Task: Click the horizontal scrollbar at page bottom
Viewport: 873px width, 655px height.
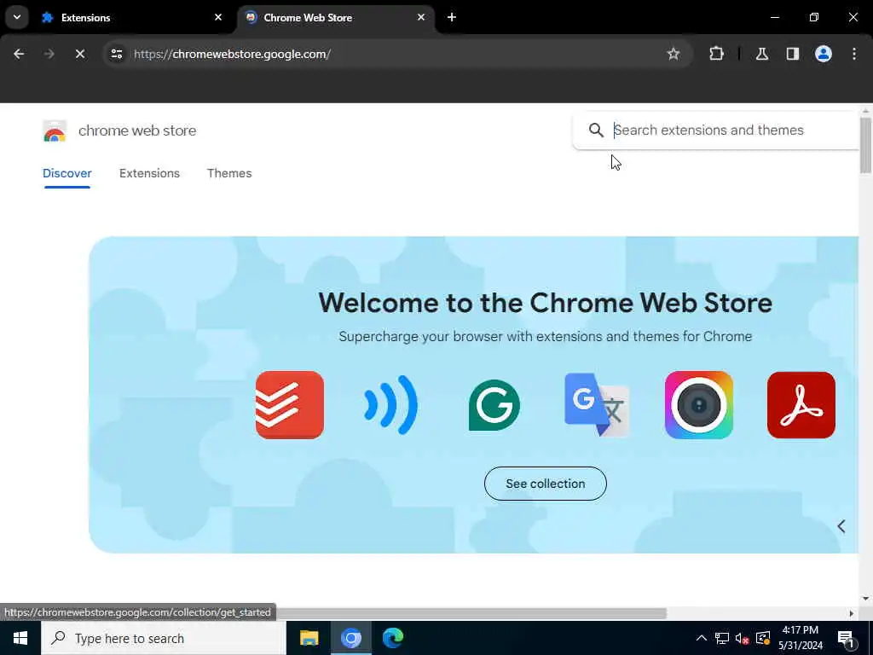Action: point(471,613)
